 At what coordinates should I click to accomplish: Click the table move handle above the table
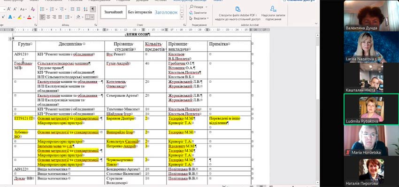pyautogui.click(x=10, y=39)
